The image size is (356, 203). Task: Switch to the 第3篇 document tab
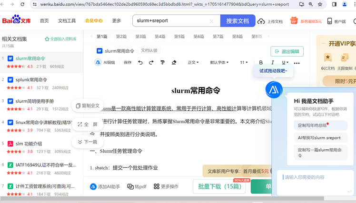point(140,37)
